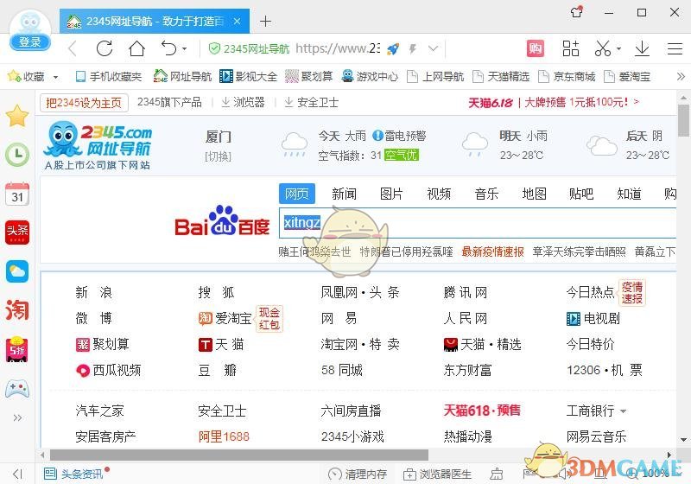Open 手机收藏夹 bookmark

coord(109,77)
